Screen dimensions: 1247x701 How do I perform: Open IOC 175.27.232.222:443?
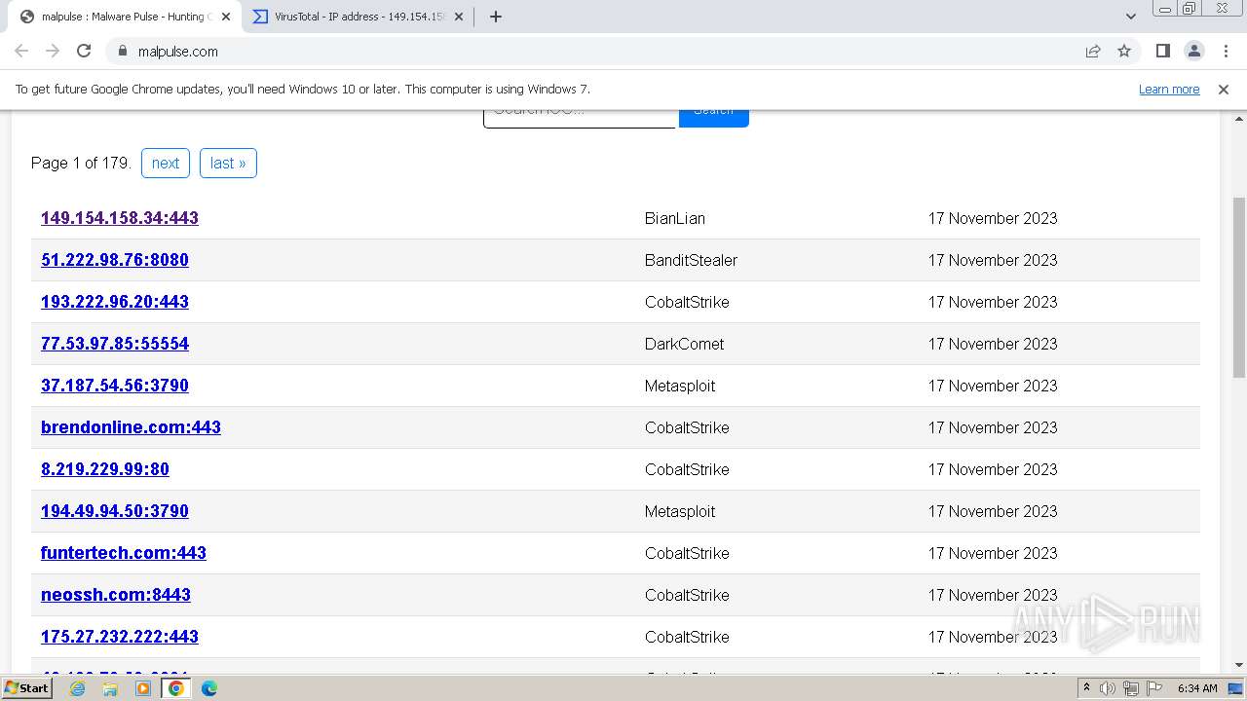120,637
